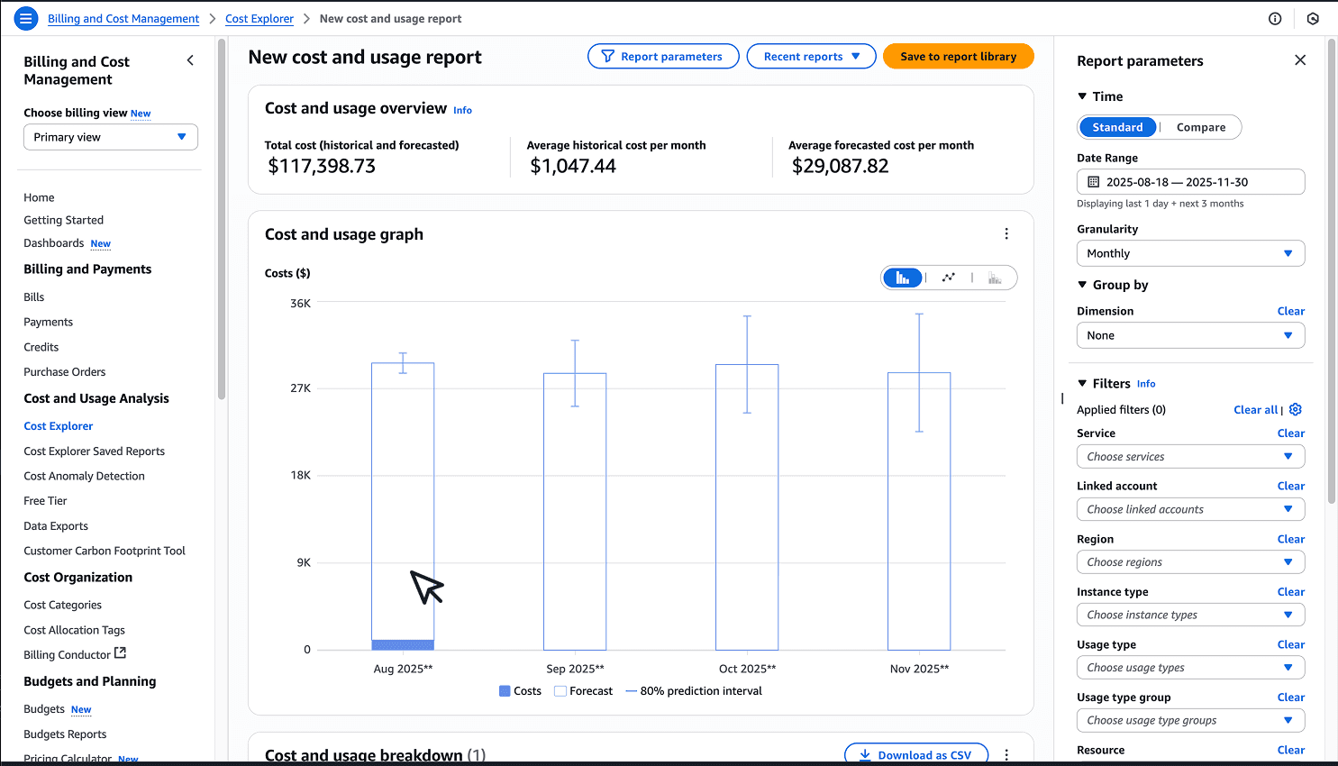Open breakdown table three-dot menu
Image resolution: width=1338 pixels, height=766 pixels.
(1006, 755)
